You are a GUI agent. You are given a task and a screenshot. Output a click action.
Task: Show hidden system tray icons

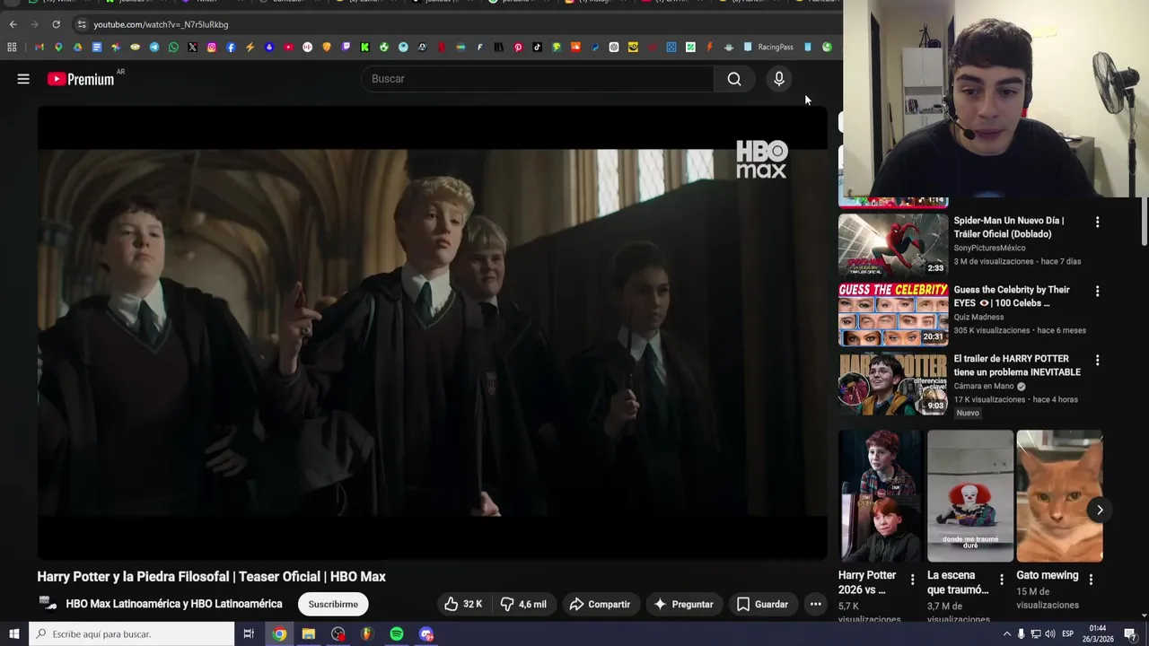[1007, 633]
